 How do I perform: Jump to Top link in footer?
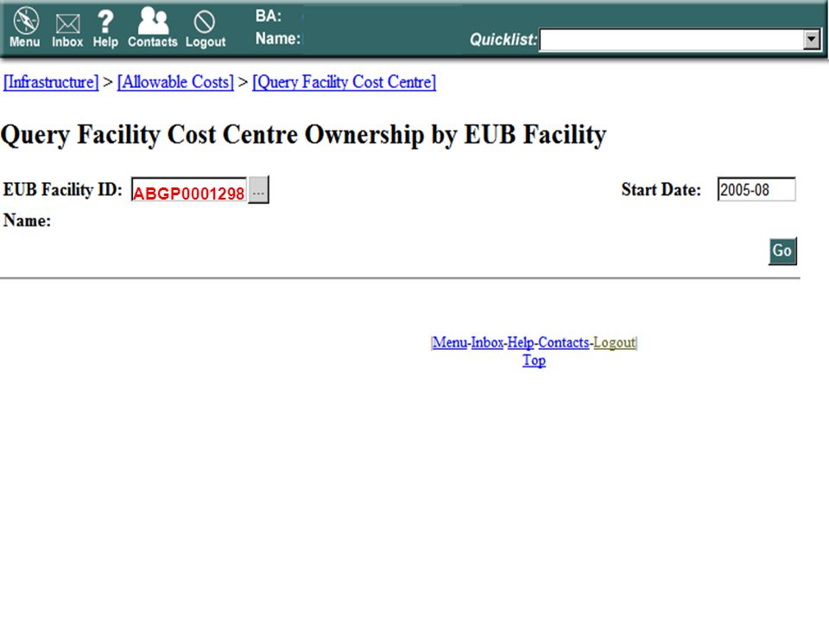(534, 361)
